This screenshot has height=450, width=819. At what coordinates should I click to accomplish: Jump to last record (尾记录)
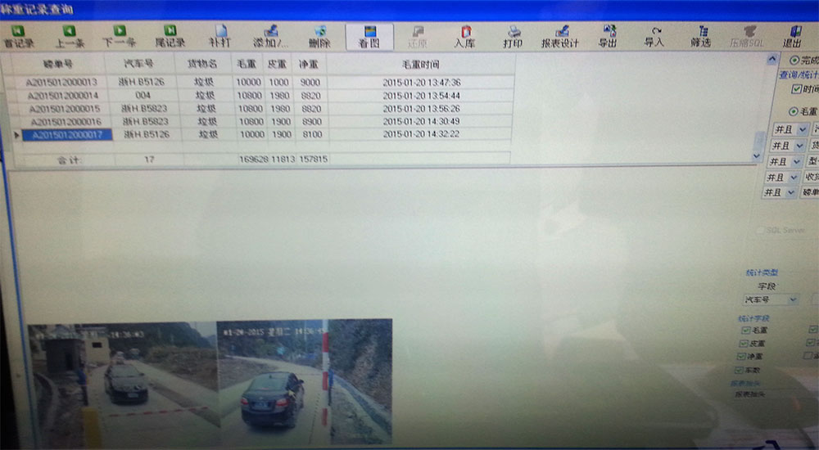[x=170, y=36]
